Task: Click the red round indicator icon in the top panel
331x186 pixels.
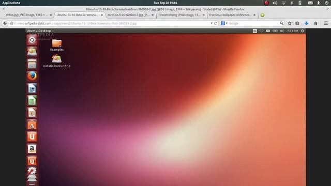Action: (266, 3)
